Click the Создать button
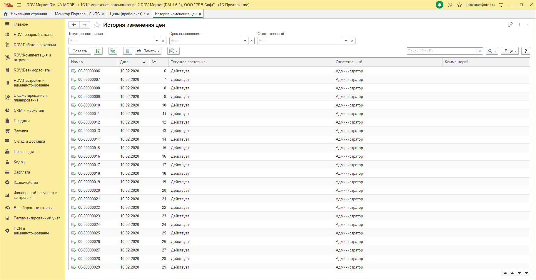 pos(80,51)
